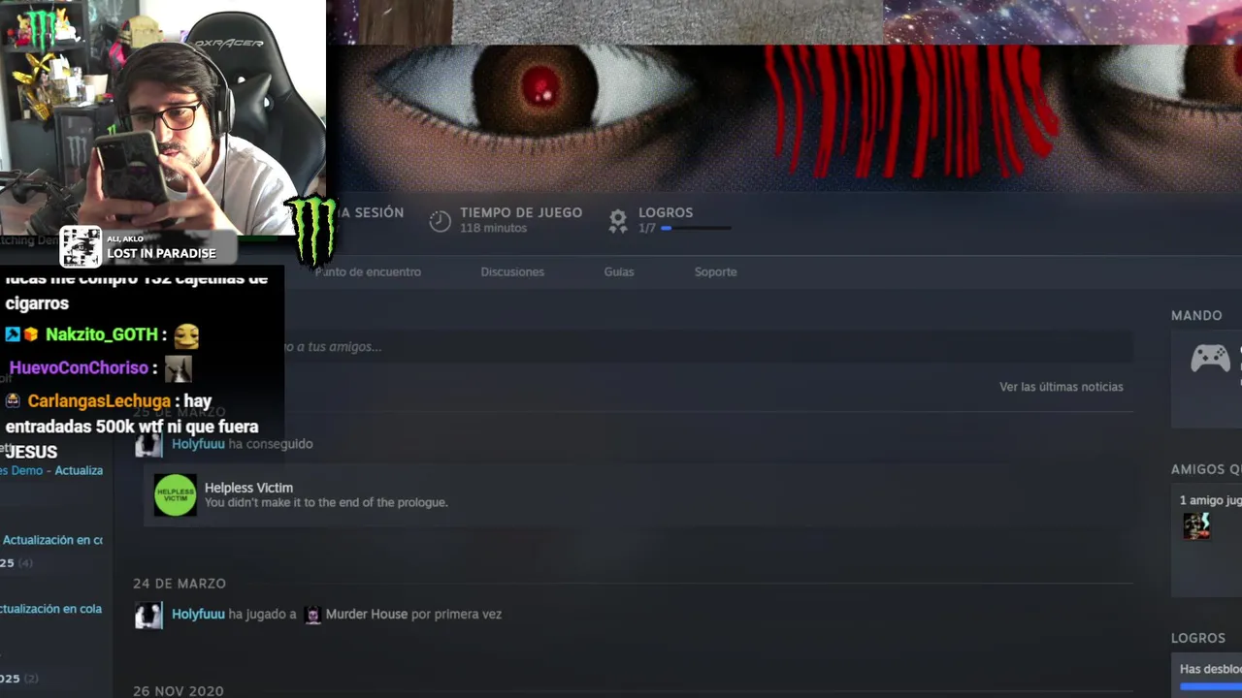The width and height of the screenshot is (1242, 698).
Task: Click CarlangasLechuga username in chat
Action: pyautogui.click(x=100, y=401)
